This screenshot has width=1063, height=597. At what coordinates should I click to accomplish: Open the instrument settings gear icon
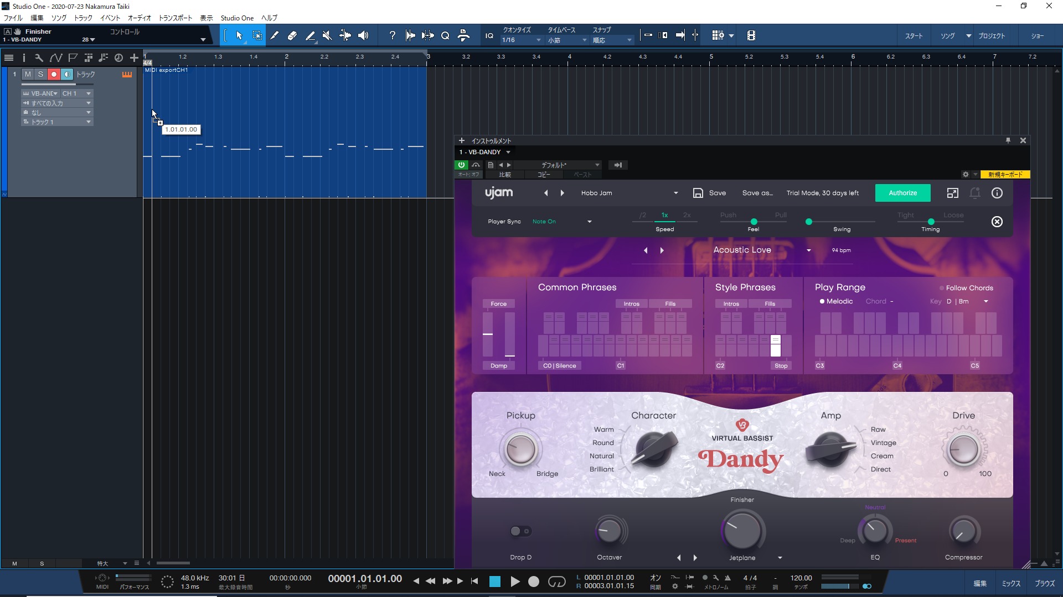point(966,174)
